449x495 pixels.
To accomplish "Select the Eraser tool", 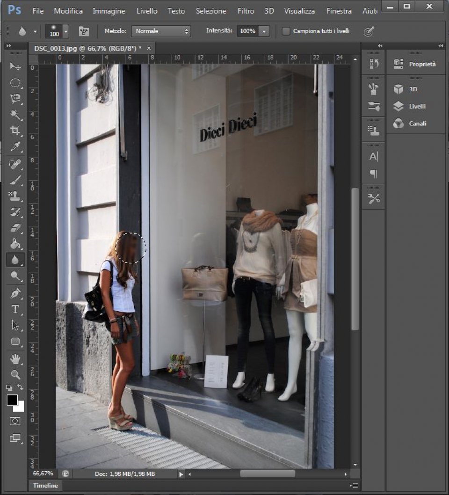I will click(15, 228).
